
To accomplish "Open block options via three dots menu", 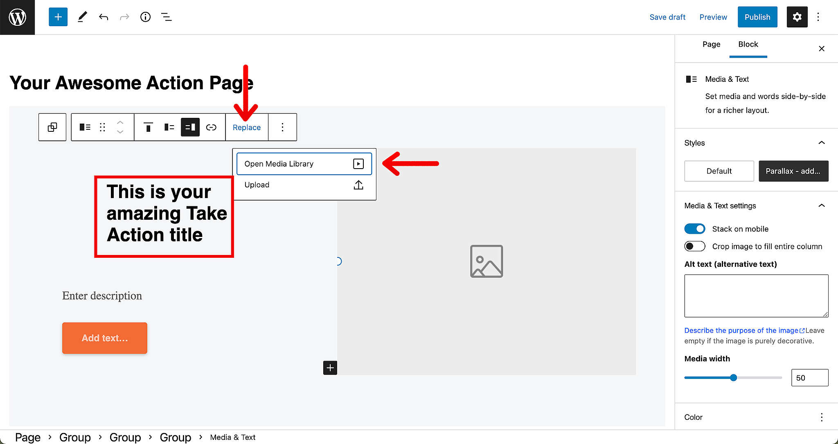I will pos(282,127).
